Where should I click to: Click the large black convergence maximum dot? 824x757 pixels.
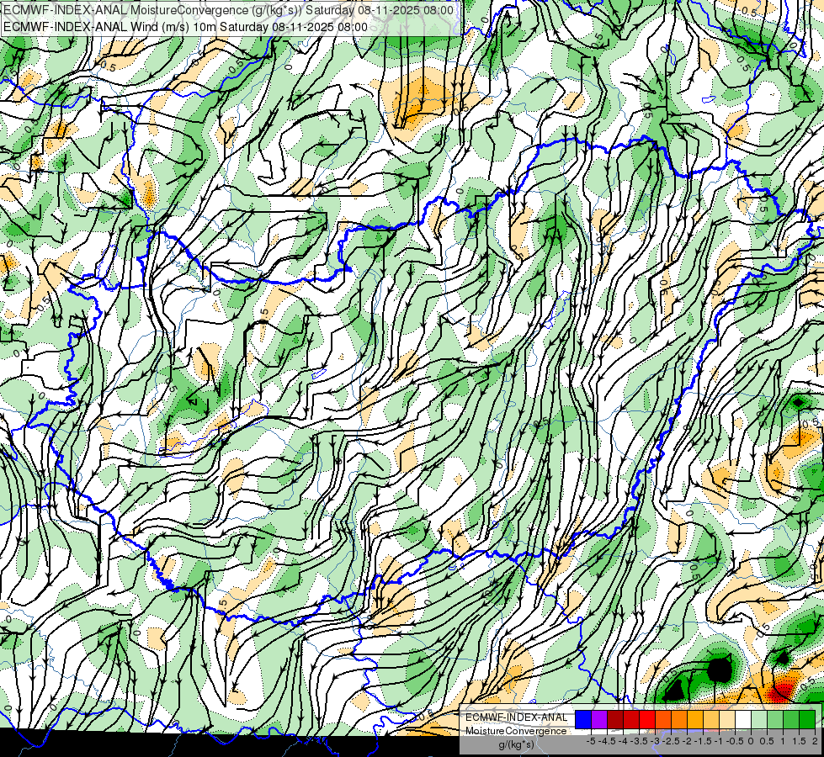719,670
